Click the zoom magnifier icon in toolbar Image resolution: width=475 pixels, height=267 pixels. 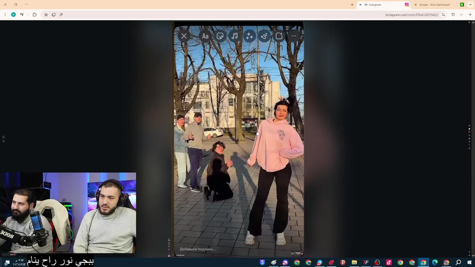point(61,14)
